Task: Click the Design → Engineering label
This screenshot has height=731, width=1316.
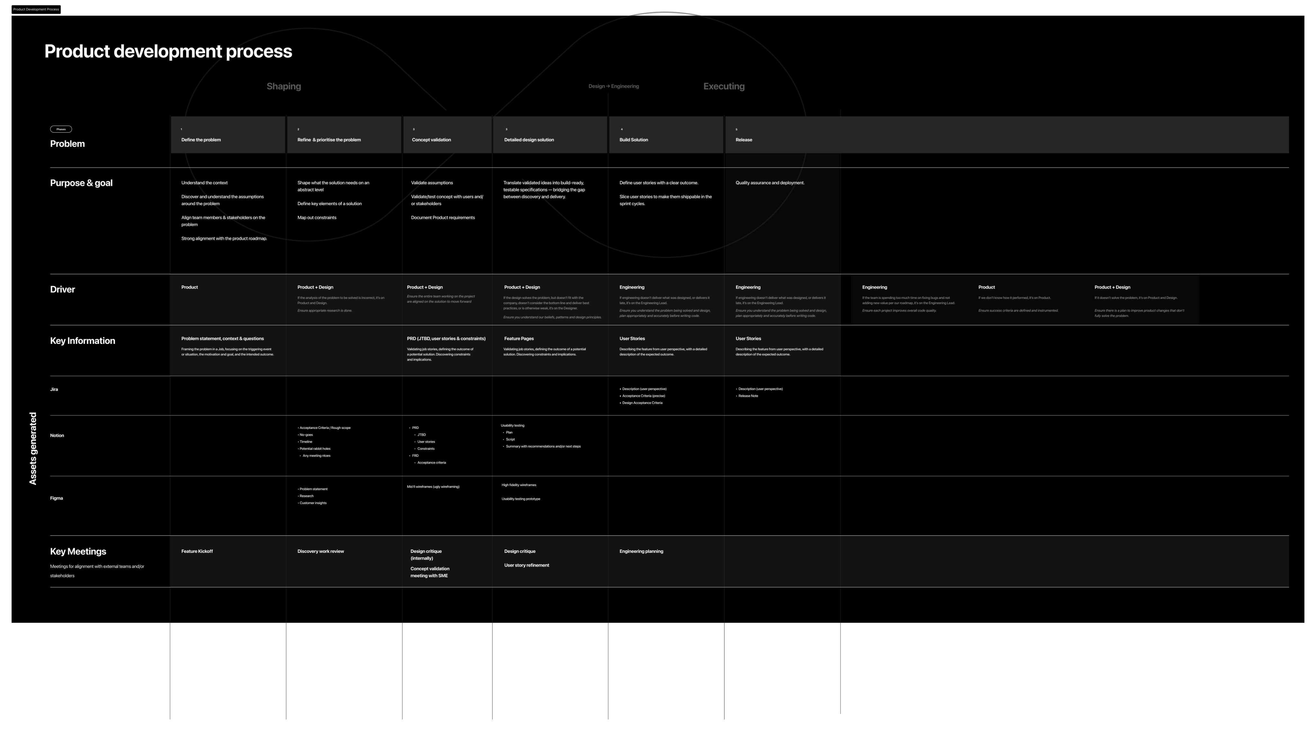Action: pyautogui.click(x=613, y=86)
